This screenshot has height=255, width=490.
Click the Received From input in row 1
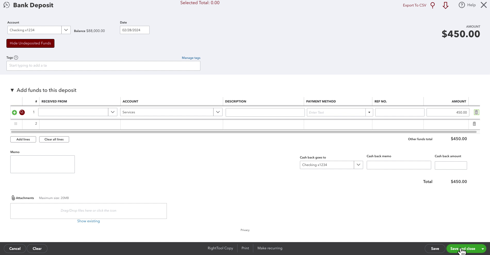pyautogui.click(x=73, y=112)
